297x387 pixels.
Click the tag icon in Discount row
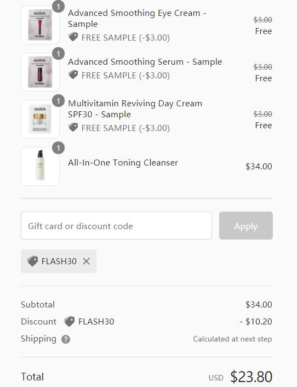point(69,321)
